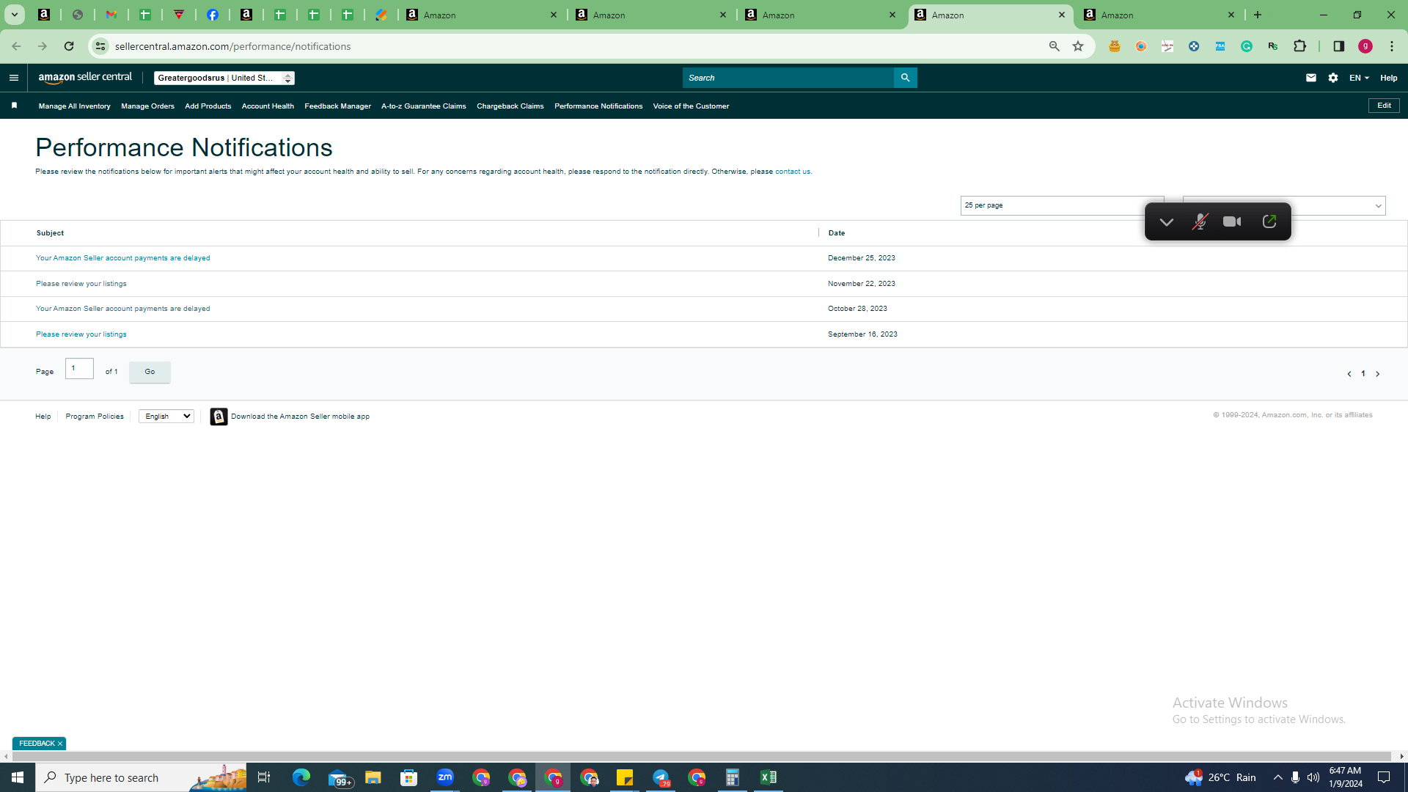
Task: Switch to the first Amazon tab
Action: pos(483,15)
